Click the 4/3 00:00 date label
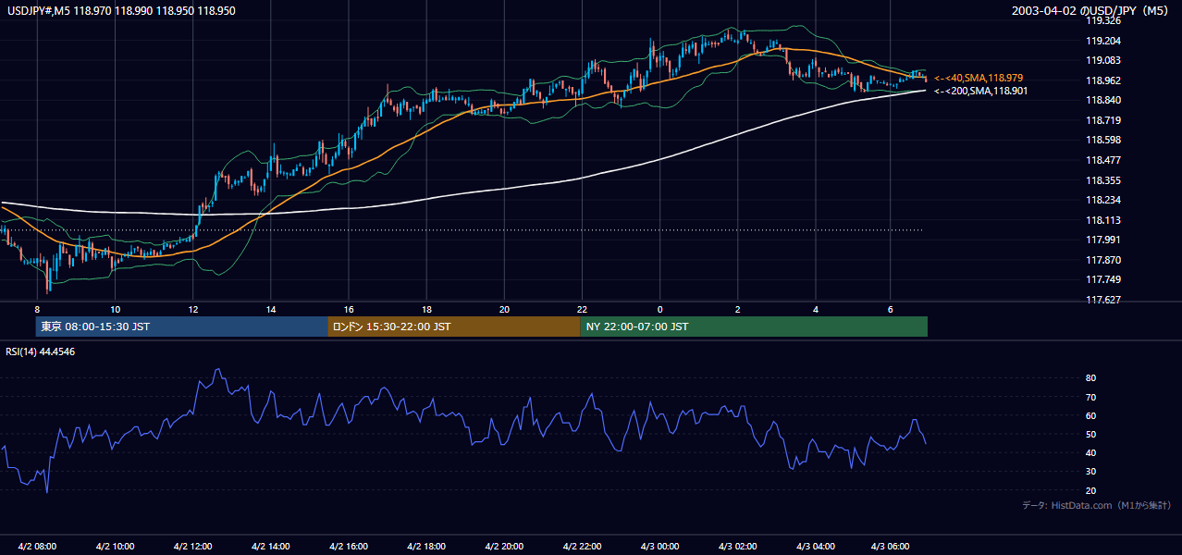This screenshot has height=555, width=1182. coord(659,546)
